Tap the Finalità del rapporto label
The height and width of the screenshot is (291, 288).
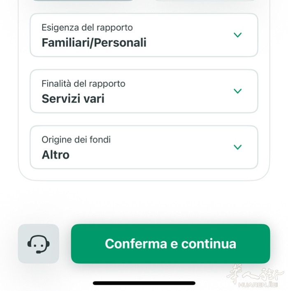click(x=84, y=84)
